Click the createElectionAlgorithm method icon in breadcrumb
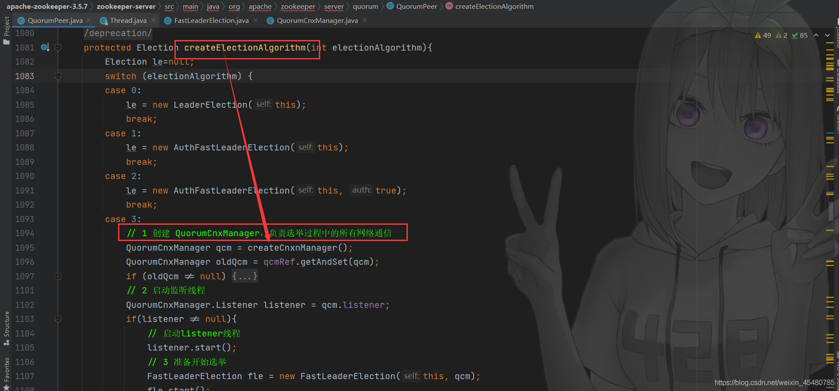Viewport: 839px width, 391px height. [x=449, y=6]
